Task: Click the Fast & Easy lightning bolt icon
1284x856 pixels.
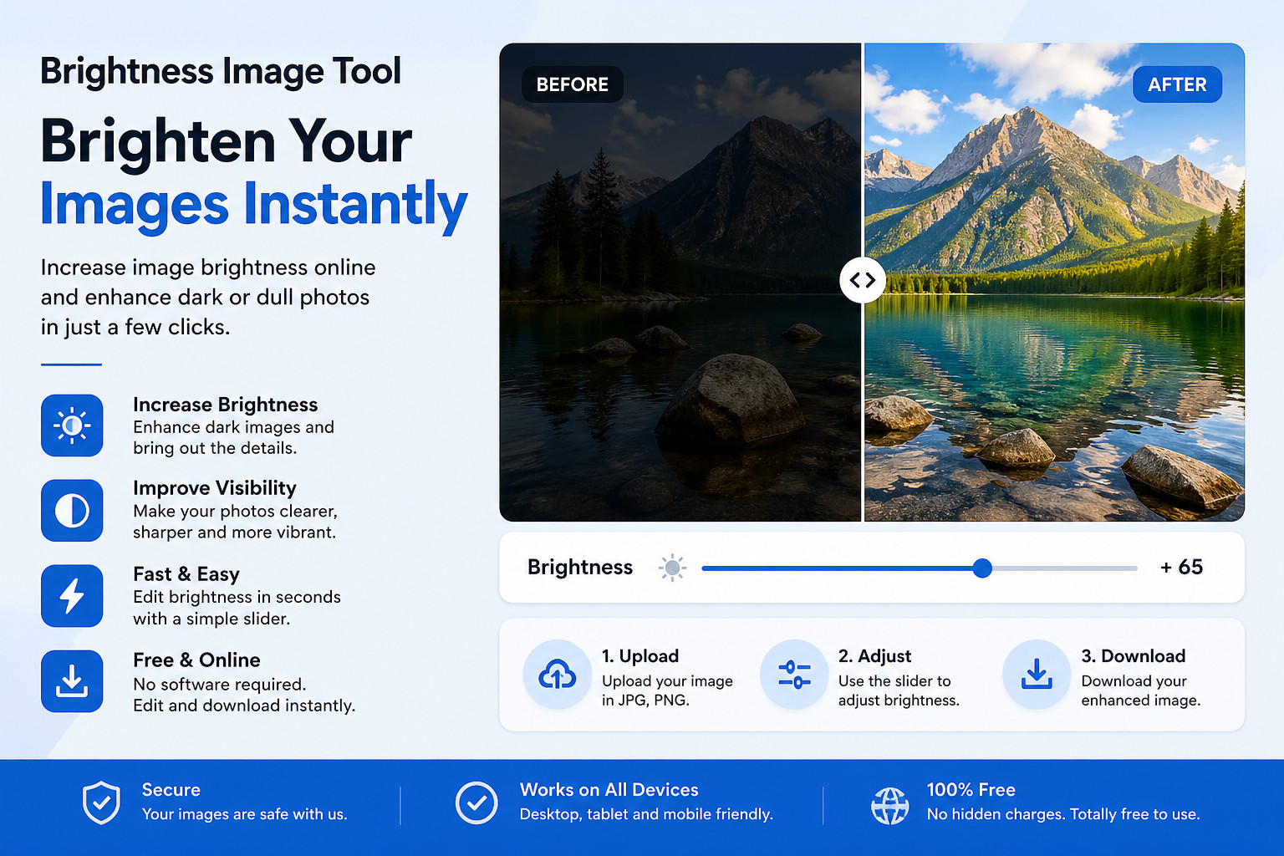Action: [x=72, y=596]
